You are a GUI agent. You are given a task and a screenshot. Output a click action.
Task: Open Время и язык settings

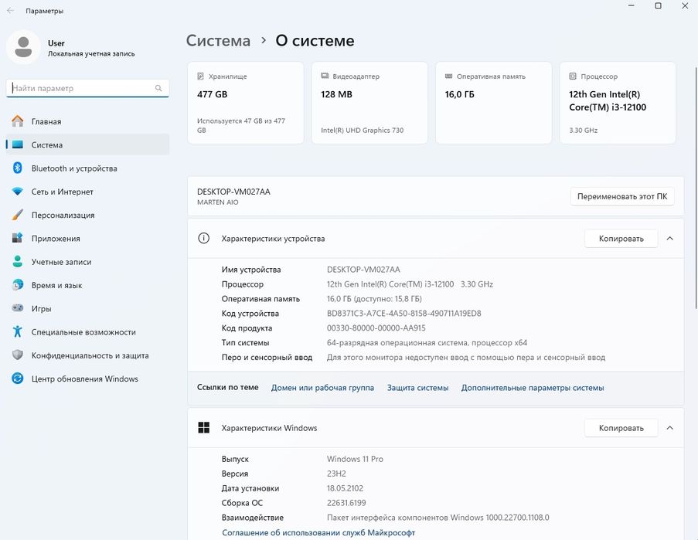pos(87,285)
